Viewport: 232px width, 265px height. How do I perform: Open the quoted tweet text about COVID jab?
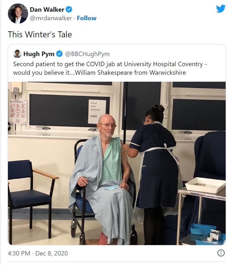click(x=110, y=68)
